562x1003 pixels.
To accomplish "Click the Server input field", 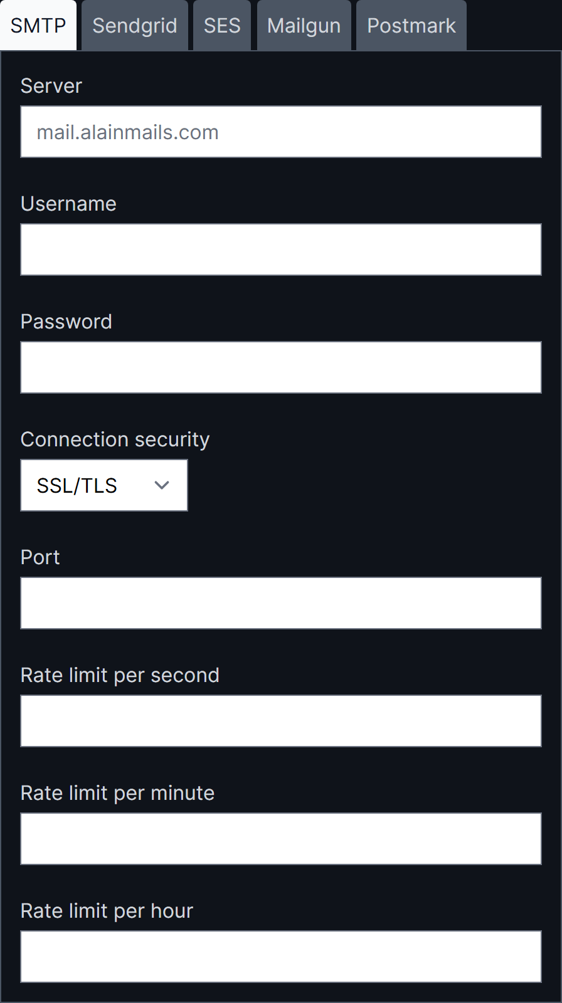I will 281,132.
